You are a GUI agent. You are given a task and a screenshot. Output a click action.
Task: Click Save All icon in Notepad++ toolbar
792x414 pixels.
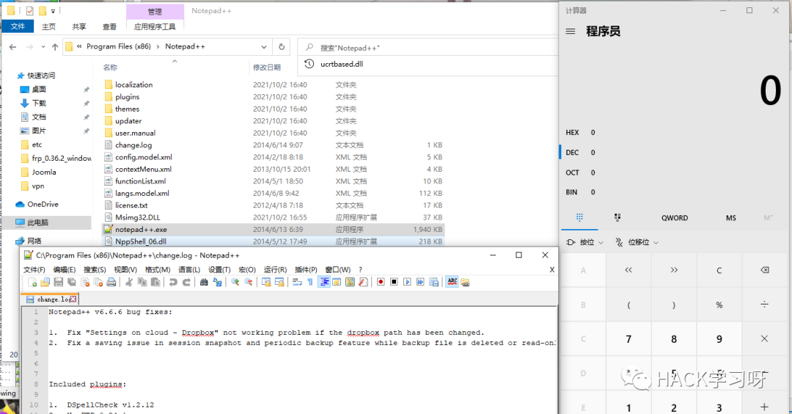(x=72, y=282)
